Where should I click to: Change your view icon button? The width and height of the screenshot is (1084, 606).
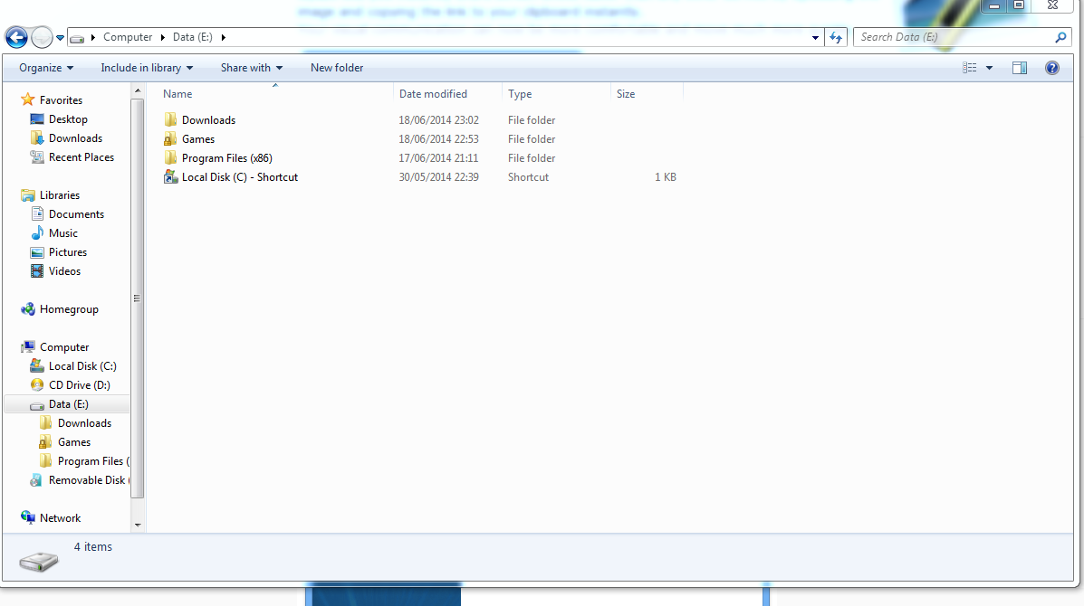coord(970,68)
